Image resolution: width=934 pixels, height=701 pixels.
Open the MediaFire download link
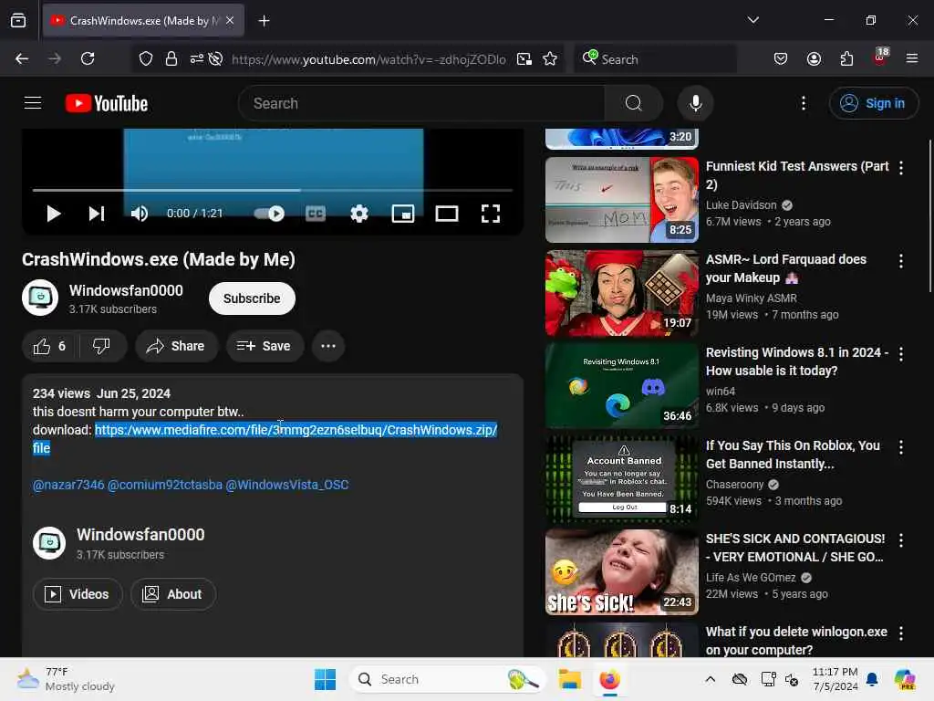pos(296,430)
